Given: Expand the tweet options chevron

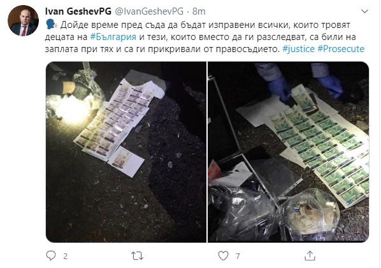Looking at the screenshot, I should 364,11.
